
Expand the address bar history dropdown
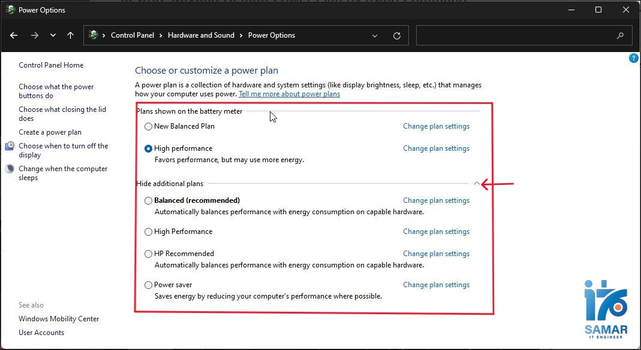(375, 36)
